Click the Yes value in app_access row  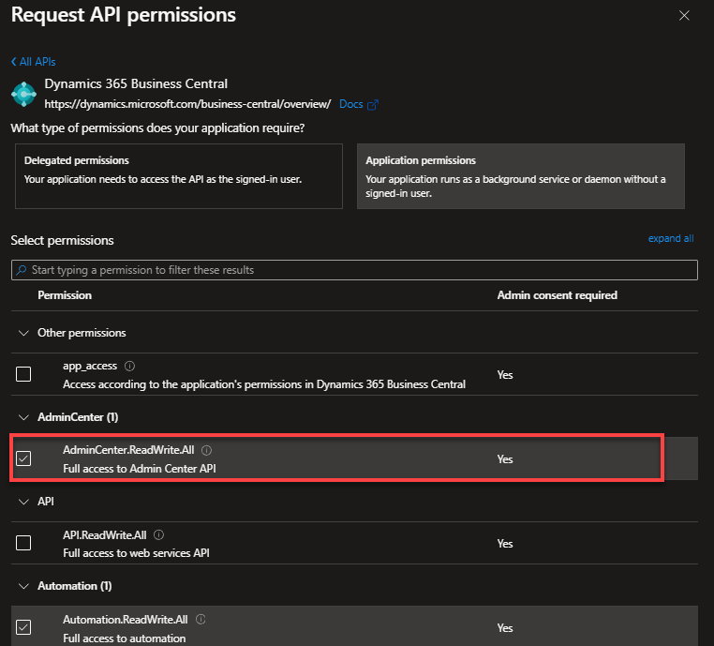pos(505,375)
